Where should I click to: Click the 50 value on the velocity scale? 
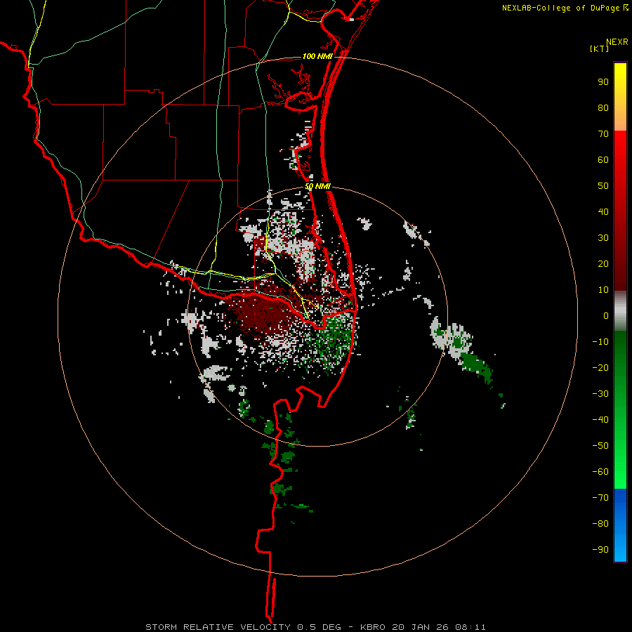point(603,186)
